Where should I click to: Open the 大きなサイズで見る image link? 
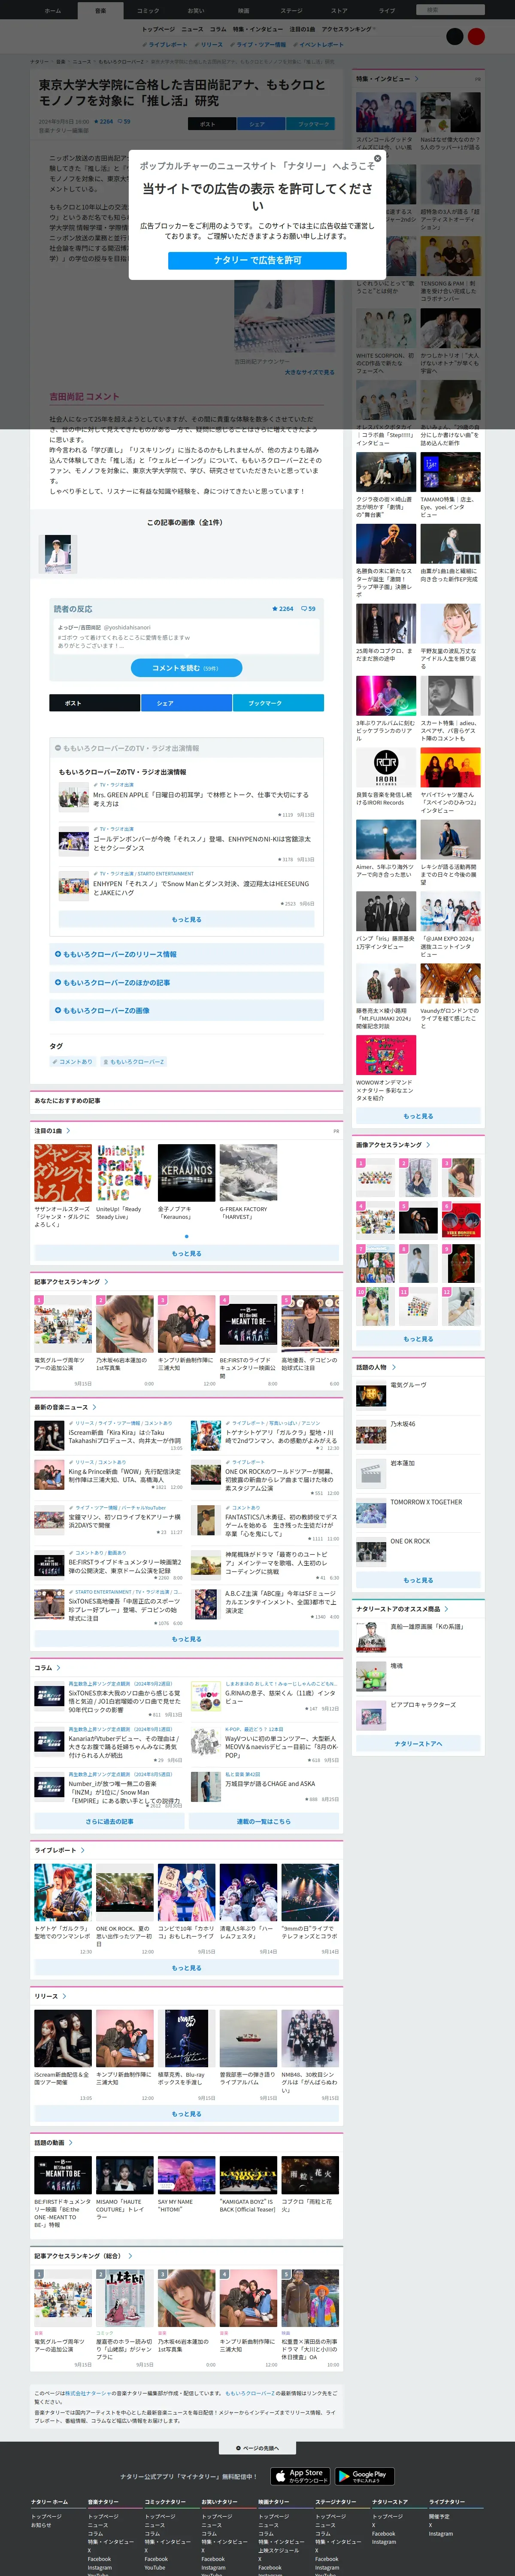tap(309, 372)
